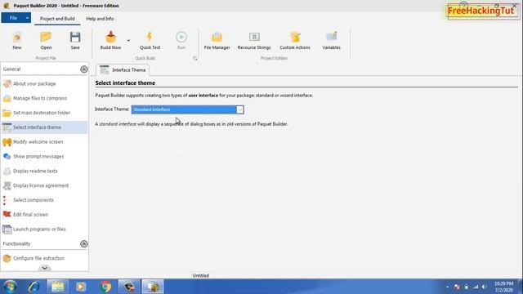This screenshot has height=294, width=523.
Task: Open Quick Build group dialog launcher
Action: coord(194,58)
